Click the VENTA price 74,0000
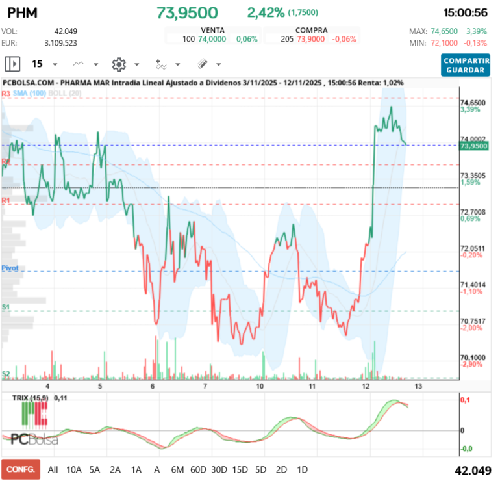500x483 pixels. (x=212, y=39)
